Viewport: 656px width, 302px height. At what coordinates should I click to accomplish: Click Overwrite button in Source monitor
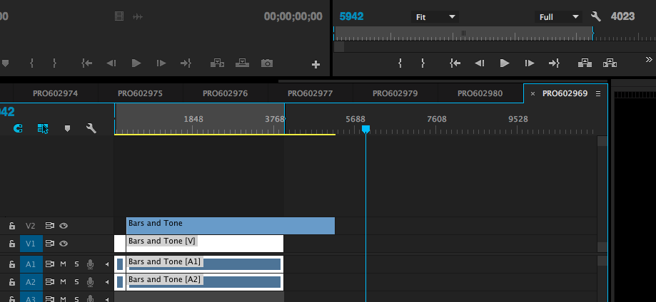pos(242,63)
